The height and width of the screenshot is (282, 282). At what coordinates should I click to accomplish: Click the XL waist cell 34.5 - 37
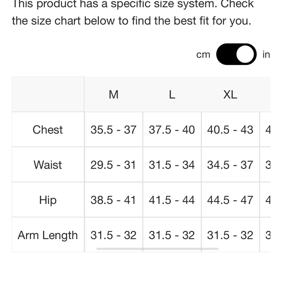pos(230,165)
